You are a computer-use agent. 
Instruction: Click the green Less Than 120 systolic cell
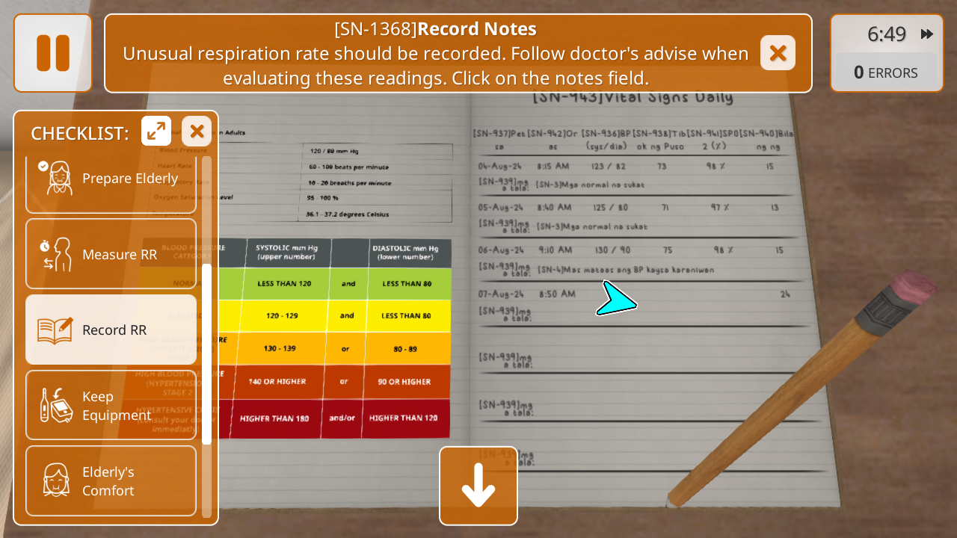286,284
